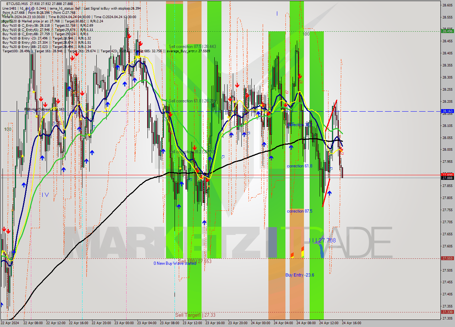Click the 28.405 price scale value
455x327 pixels.
[447, 53]
